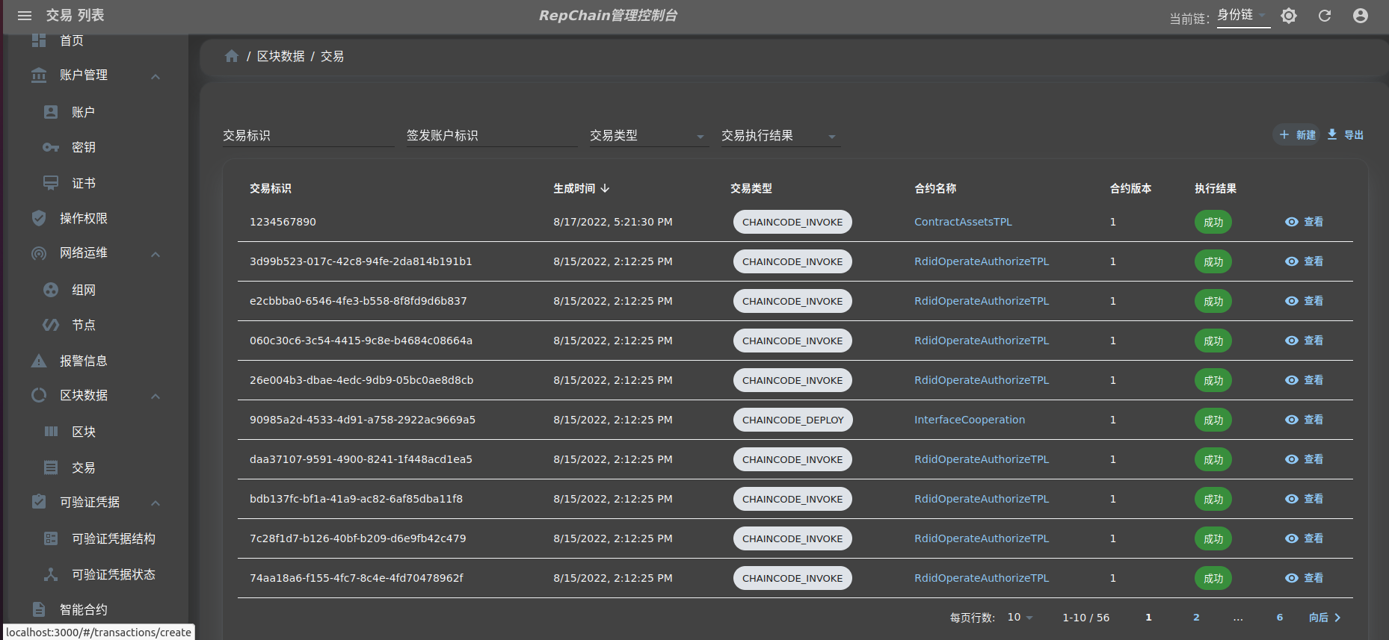Click the 首页 dashboard icon in sidebar
The image size is (1389, 640).
tap(39, 40)
